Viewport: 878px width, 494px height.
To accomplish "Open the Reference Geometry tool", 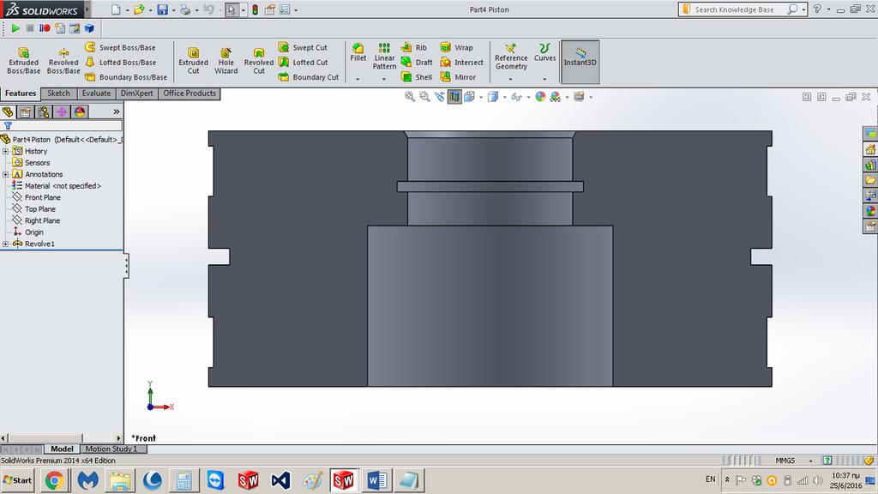I will [x=511, y=56].
